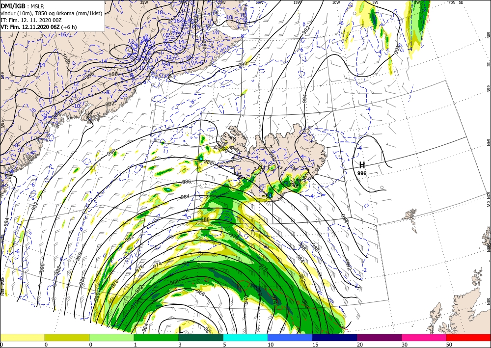Click the 15W longitude label
The height and width of the screenshot is (348, 491).
tap(297, 2)
